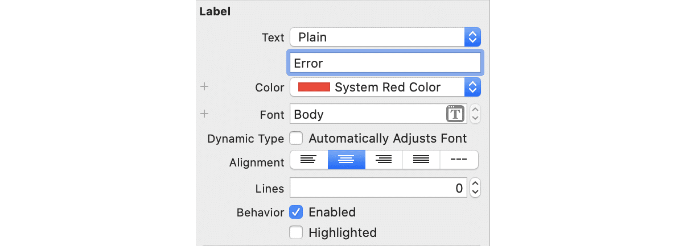This screenshot has height=246, width=683.
Task: Uncheck the Enabled behavior checkbox
Action: (296, 212)
